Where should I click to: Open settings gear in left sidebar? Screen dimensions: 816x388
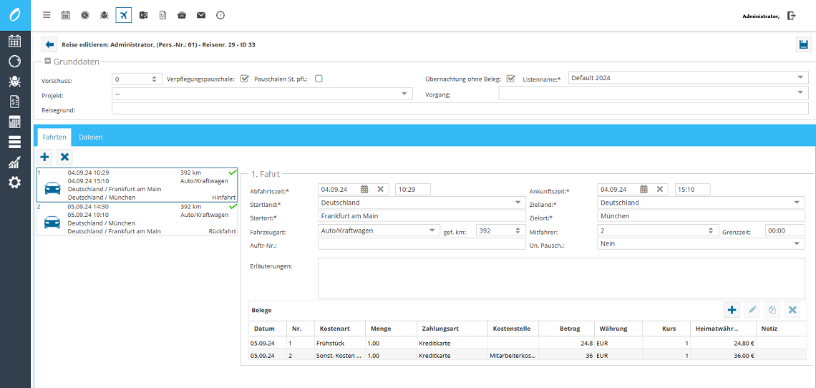point(14,183)
